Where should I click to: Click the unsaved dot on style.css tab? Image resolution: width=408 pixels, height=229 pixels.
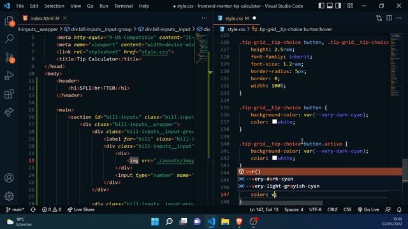[x=254, y=18]
